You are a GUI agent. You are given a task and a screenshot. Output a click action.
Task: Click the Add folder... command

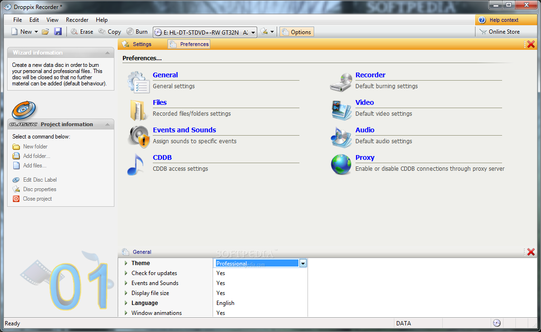point(37,156)
